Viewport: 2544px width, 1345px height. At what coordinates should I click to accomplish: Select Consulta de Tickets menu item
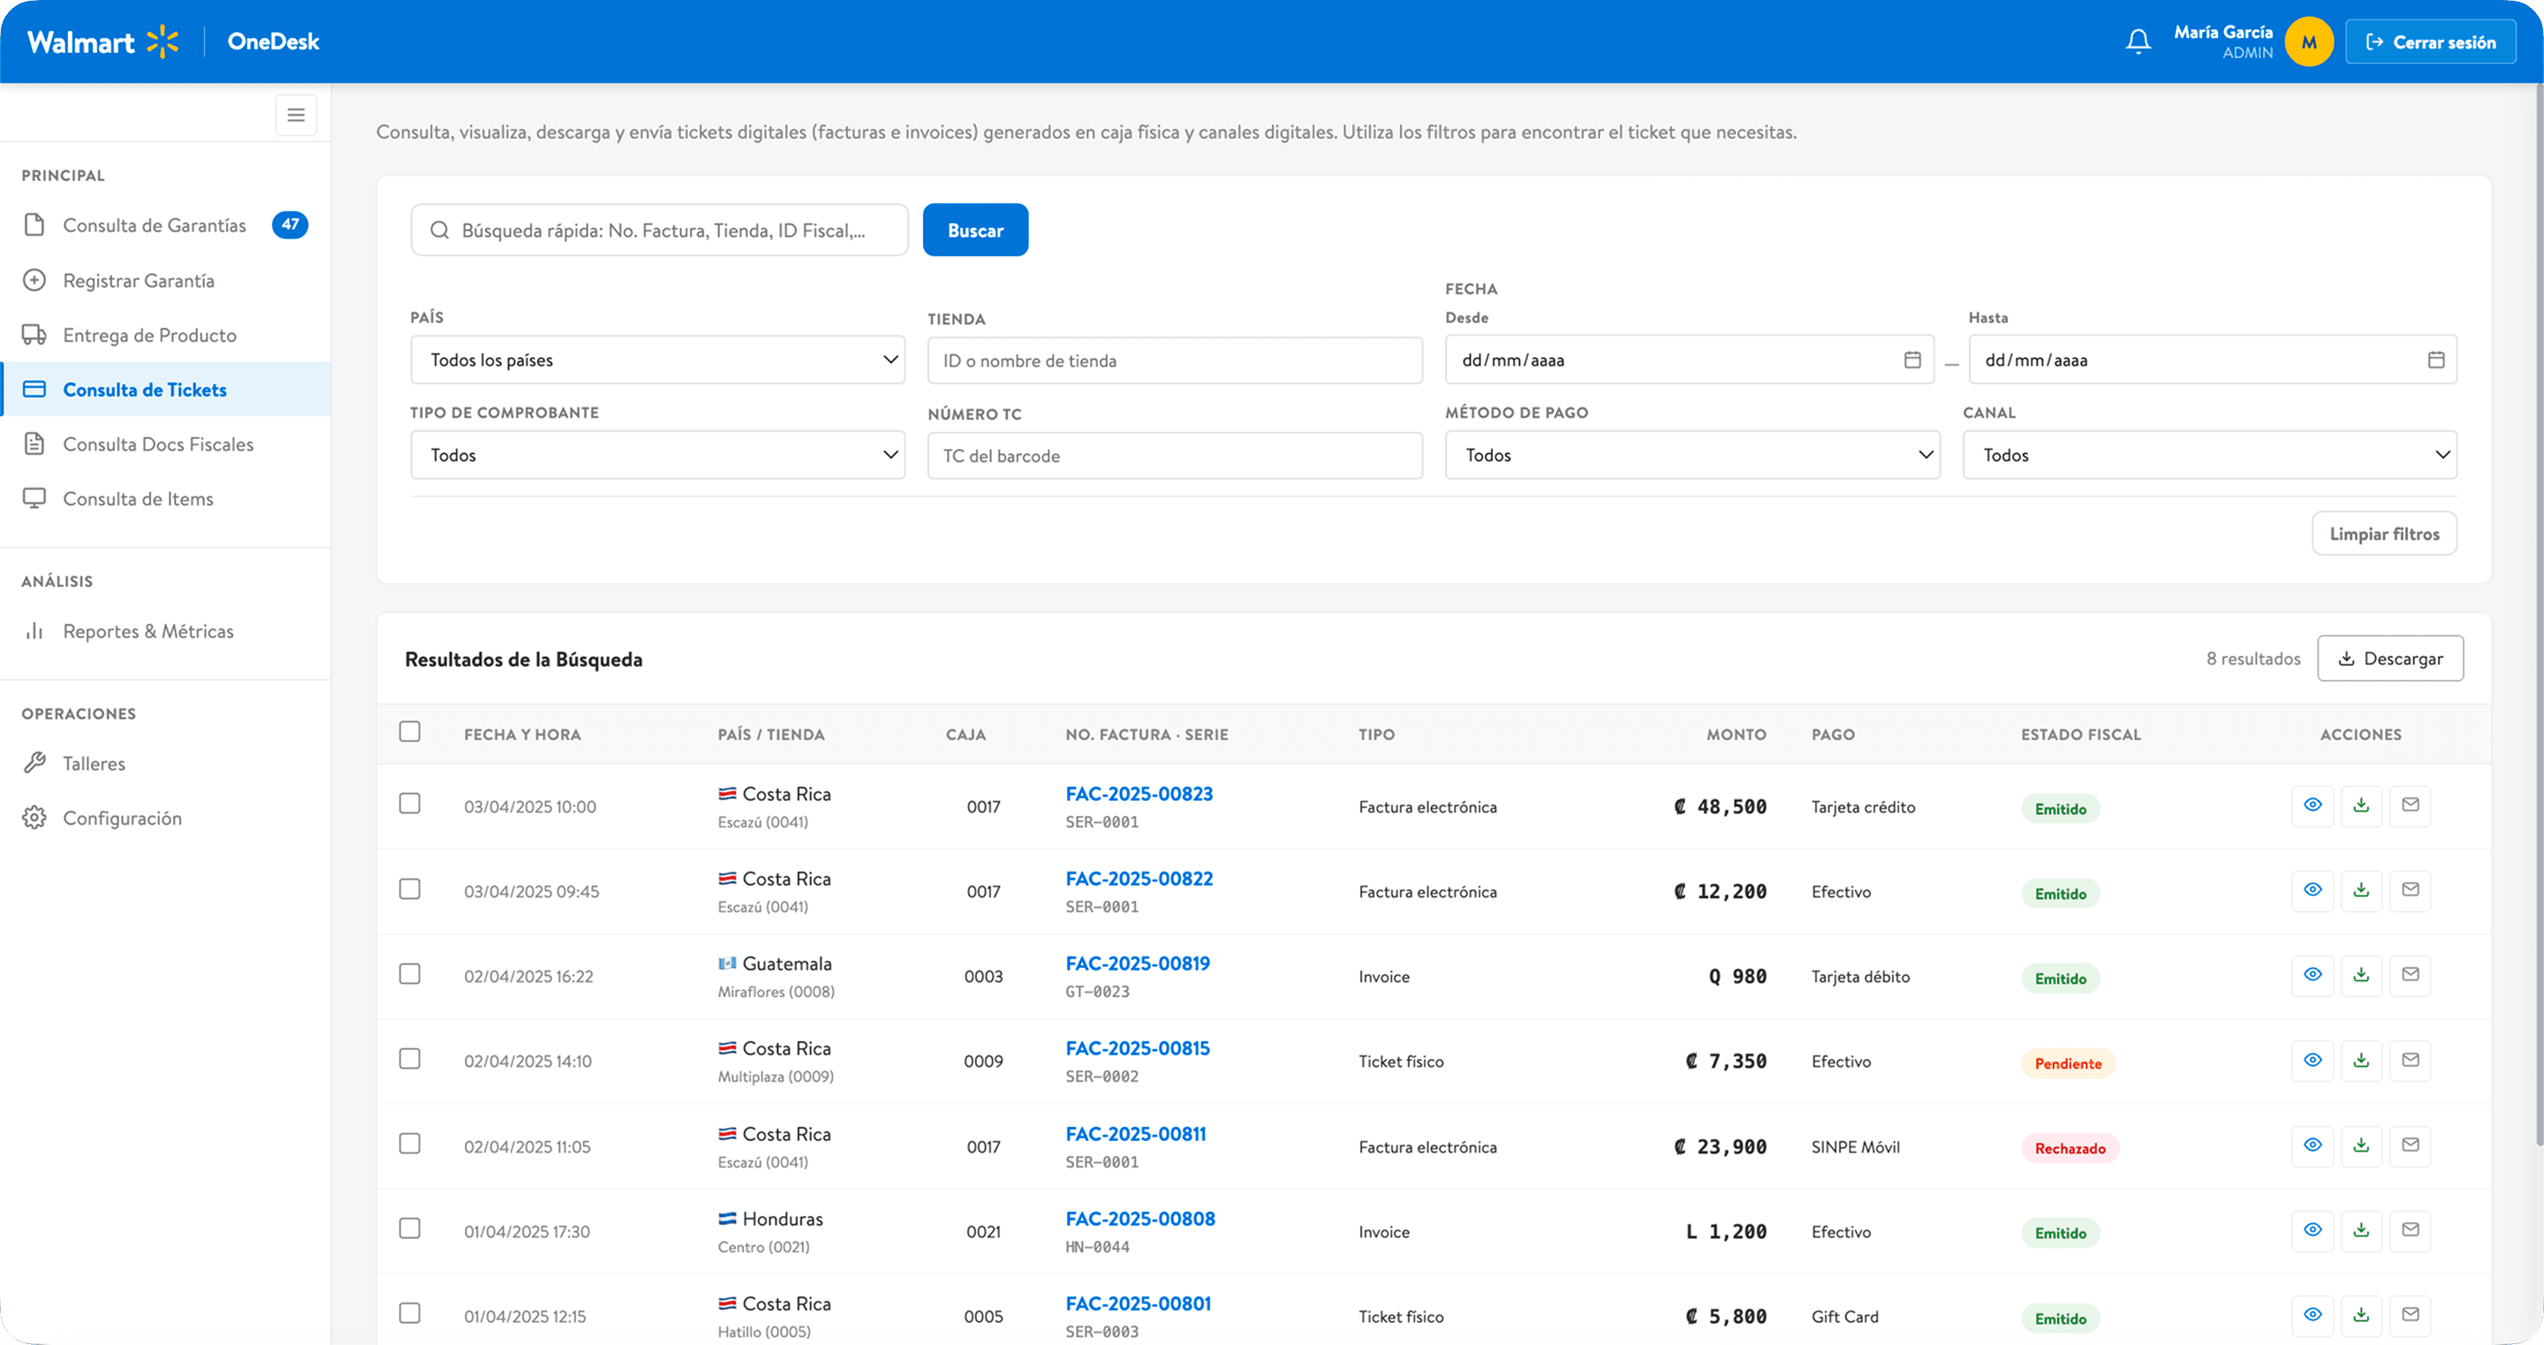166,389
